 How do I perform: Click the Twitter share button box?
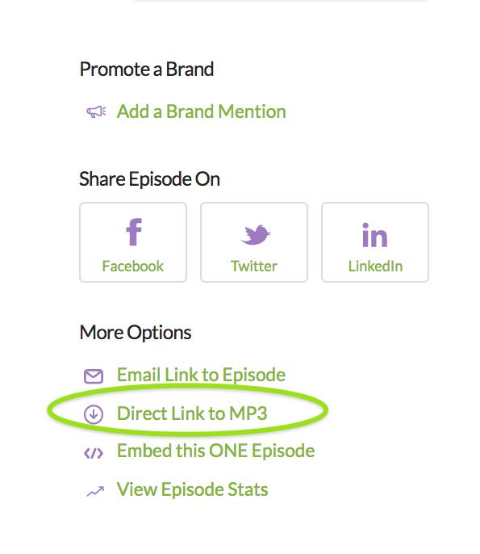[x=254, y=242]
